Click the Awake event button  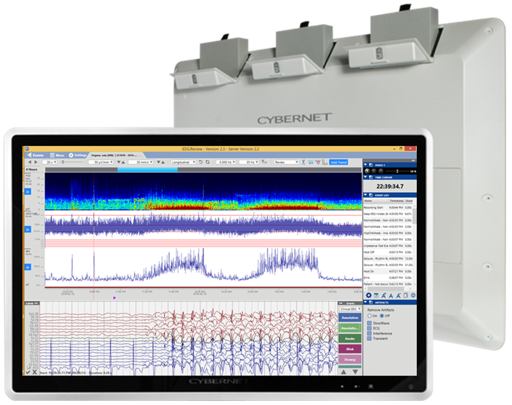tap(350, 339)
